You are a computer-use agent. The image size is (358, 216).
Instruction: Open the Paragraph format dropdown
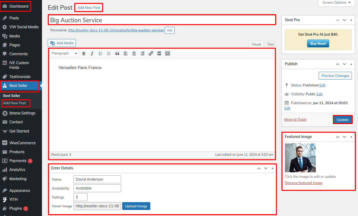click(x=64, y=53)
